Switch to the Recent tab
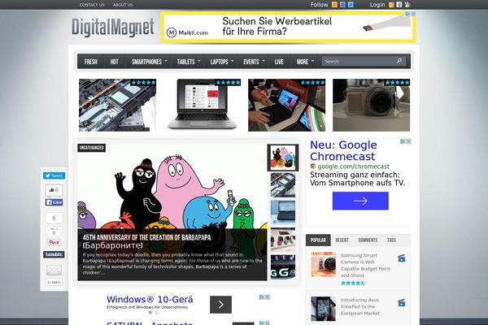The image size is (488, 325). tap(342, 240)
